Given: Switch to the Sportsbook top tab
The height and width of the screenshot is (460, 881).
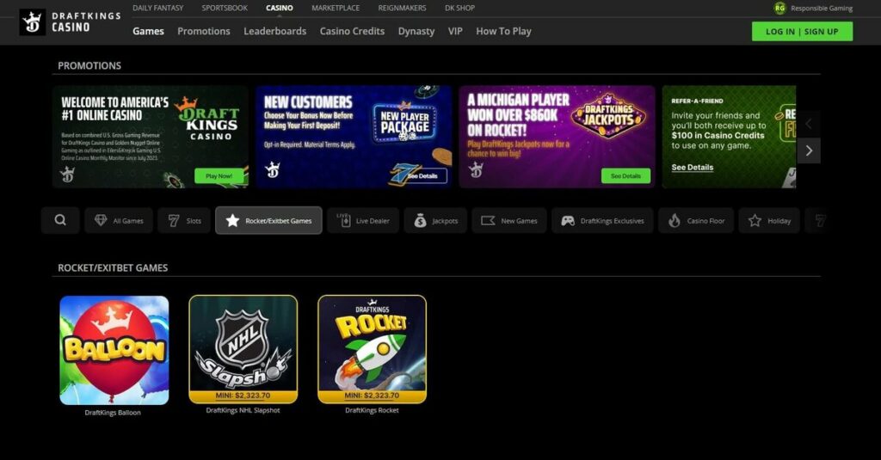Looking at the screenshot, I should (225, 8).
